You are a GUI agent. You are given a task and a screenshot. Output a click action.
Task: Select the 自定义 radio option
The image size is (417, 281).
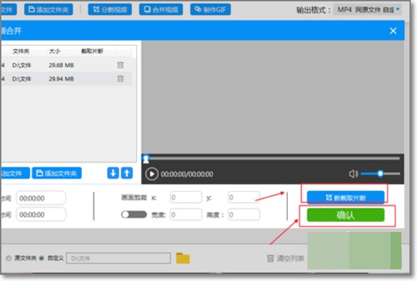click(41, 258)
